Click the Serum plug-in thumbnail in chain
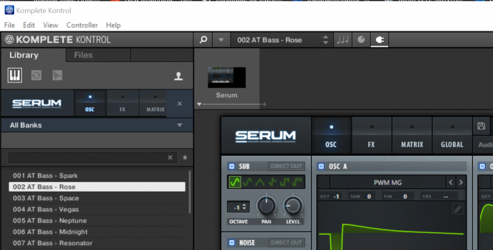The image size is (493, 250). [227, 77]
